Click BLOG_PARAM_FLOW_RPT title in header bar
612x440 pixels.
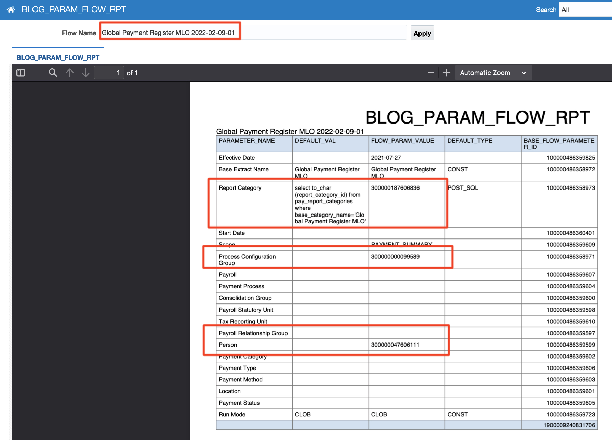coord(74,10)
